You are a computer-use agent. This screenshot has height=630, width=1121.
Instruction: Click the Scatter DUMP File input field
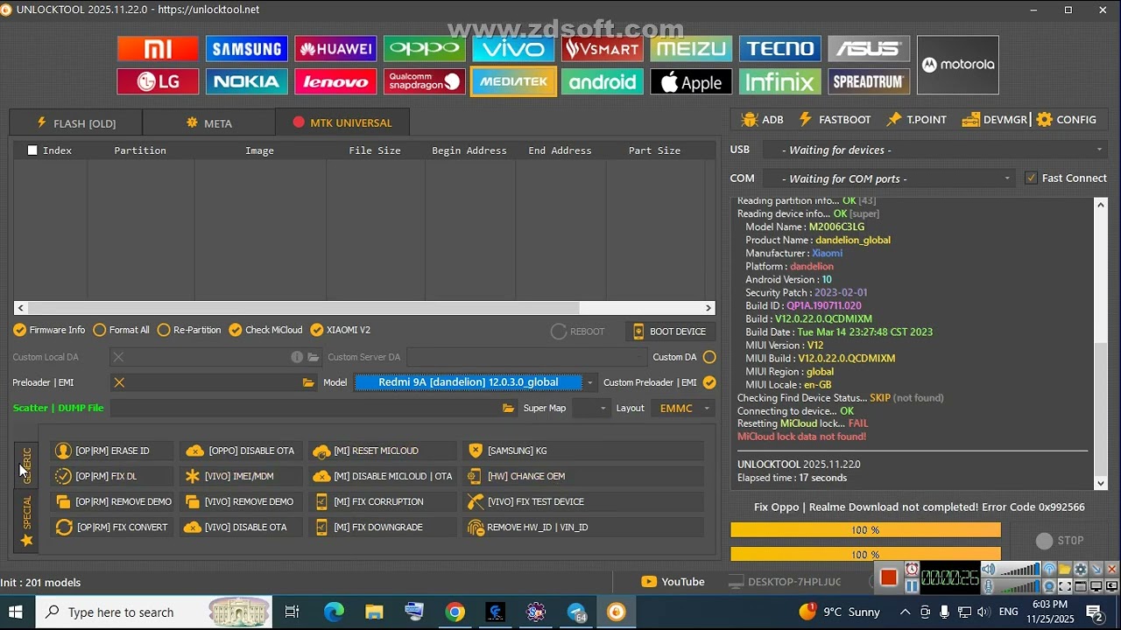point(306,408)
